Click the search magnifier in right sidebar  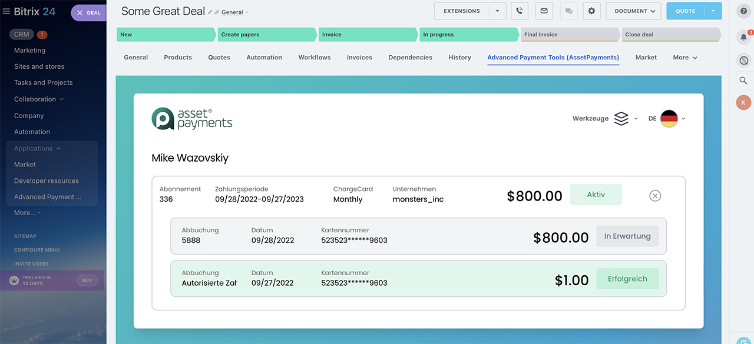click(743, 81)
